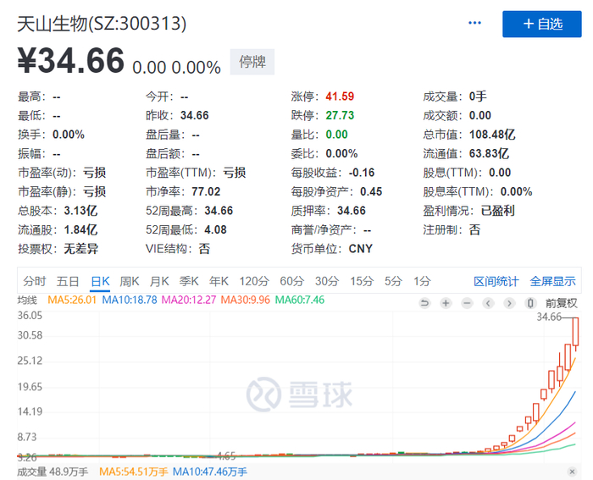Switch to the 1分 chart tab
593x480 pixels.
pos(422,281)
